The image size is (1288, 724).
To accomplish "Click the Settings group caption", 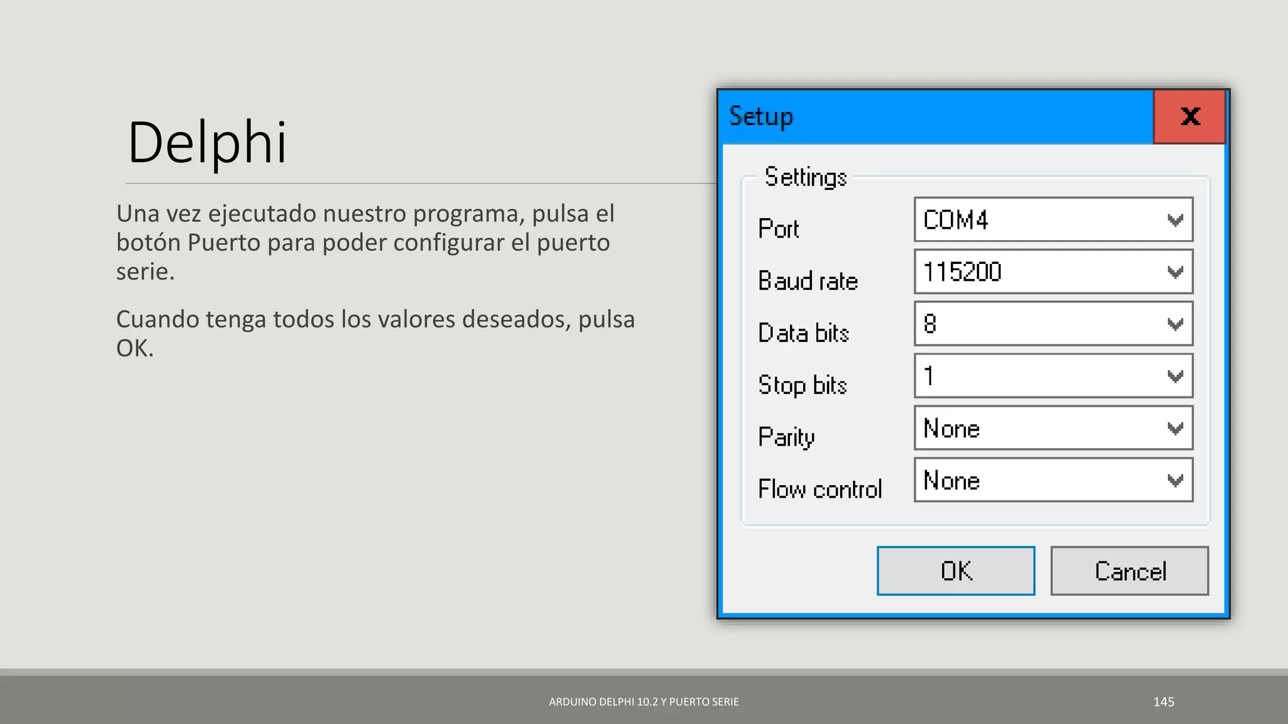I will (x=806, y=177).
